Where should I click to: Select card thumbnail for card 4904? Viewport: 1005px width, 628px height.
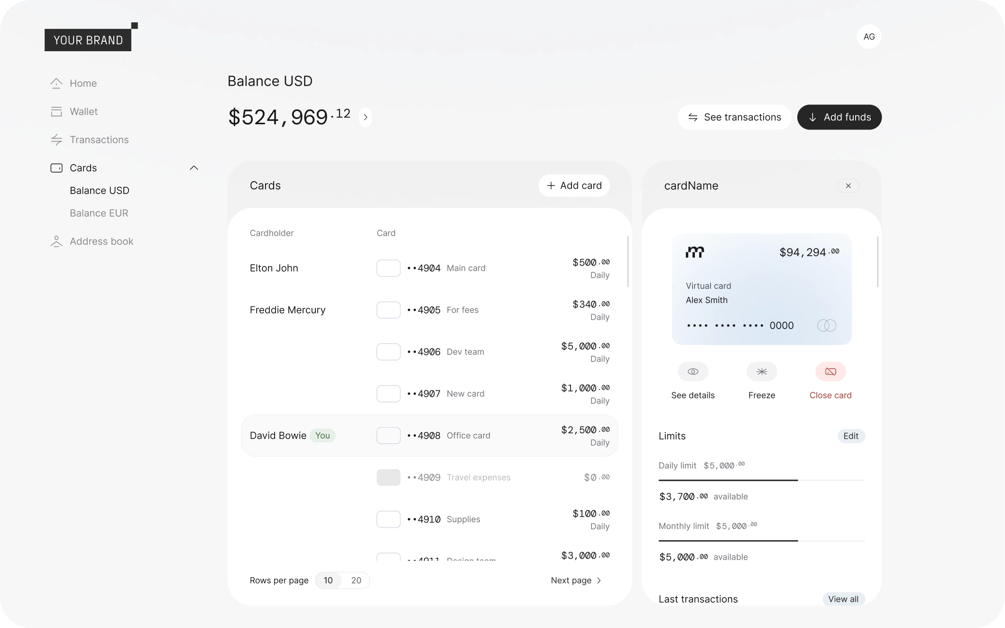388,268
